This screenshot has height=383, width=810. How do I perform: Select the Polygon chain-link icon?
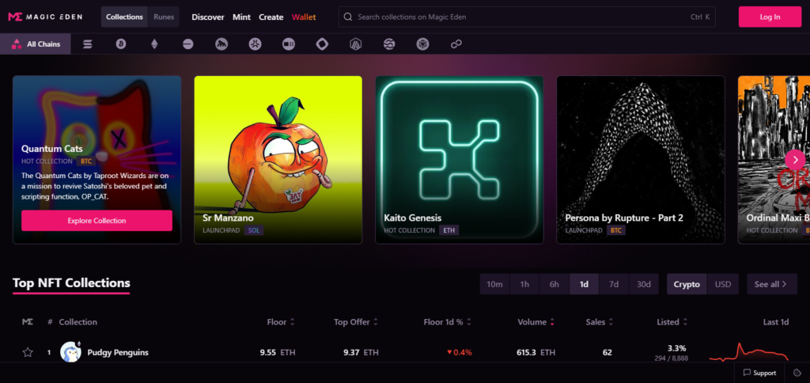click(x=456, y=44)
